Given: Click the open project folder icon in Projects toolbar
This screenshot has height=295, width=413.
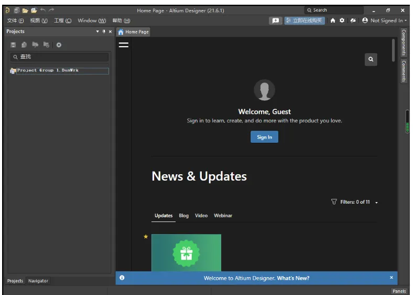Looking at the screenshot, I should 35,45.
